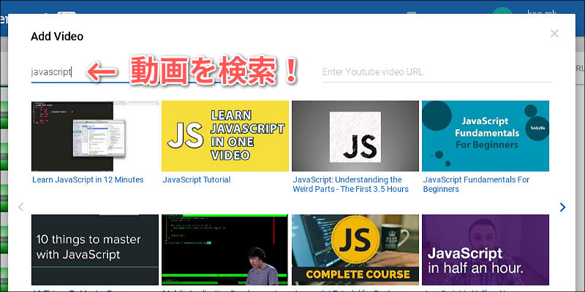This screenshot has width=585, height=292.
Task: Open the JavaScript Tutorial title link
Action: click(x=197, y=180)
